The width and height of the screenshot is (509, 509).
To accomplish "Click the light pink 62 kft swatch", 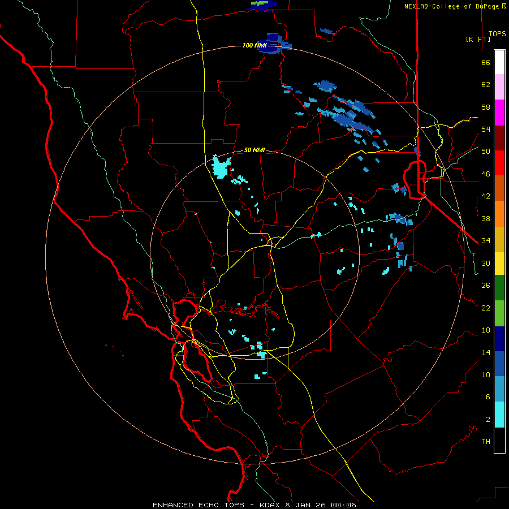I will (499, 87).
